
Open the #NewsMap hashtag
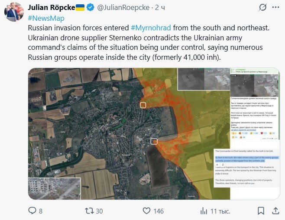point(45,18)
